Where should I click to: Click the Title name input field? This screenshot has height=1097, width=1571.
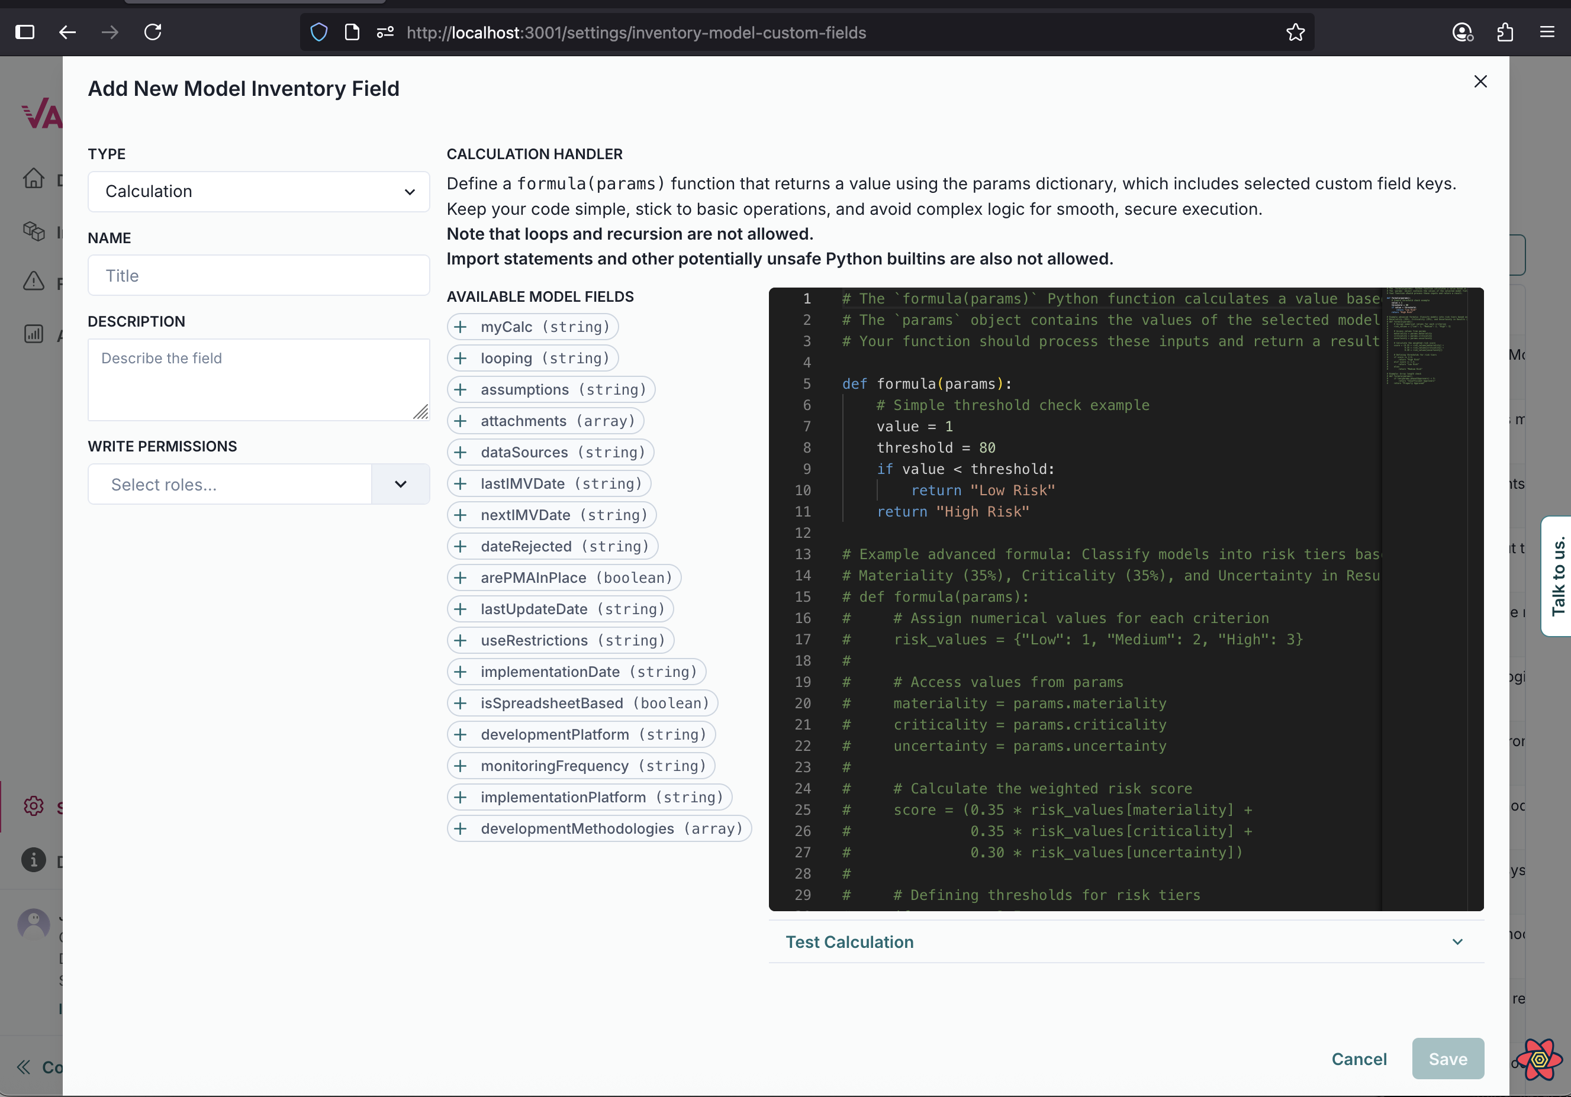click(x=259, y=275)
